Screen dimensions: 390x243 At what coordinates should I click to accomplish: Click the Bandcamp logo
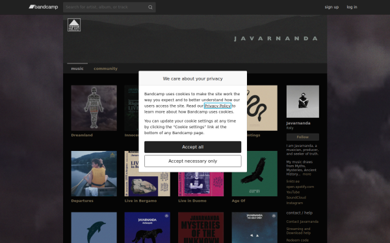pyautogui.click(x=44, y=7)
